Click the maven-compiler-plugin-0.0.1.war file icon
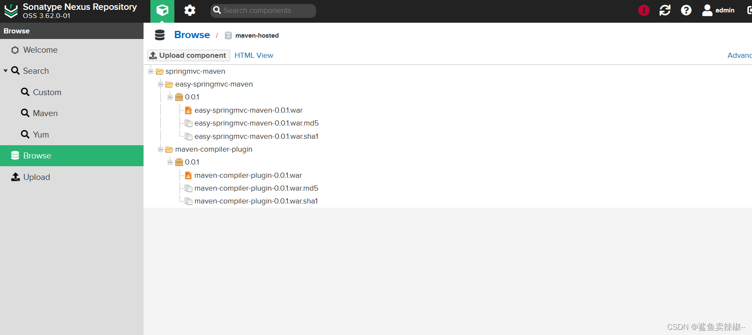This screenshot has width=752, height=335. click(x=188, y=176)
